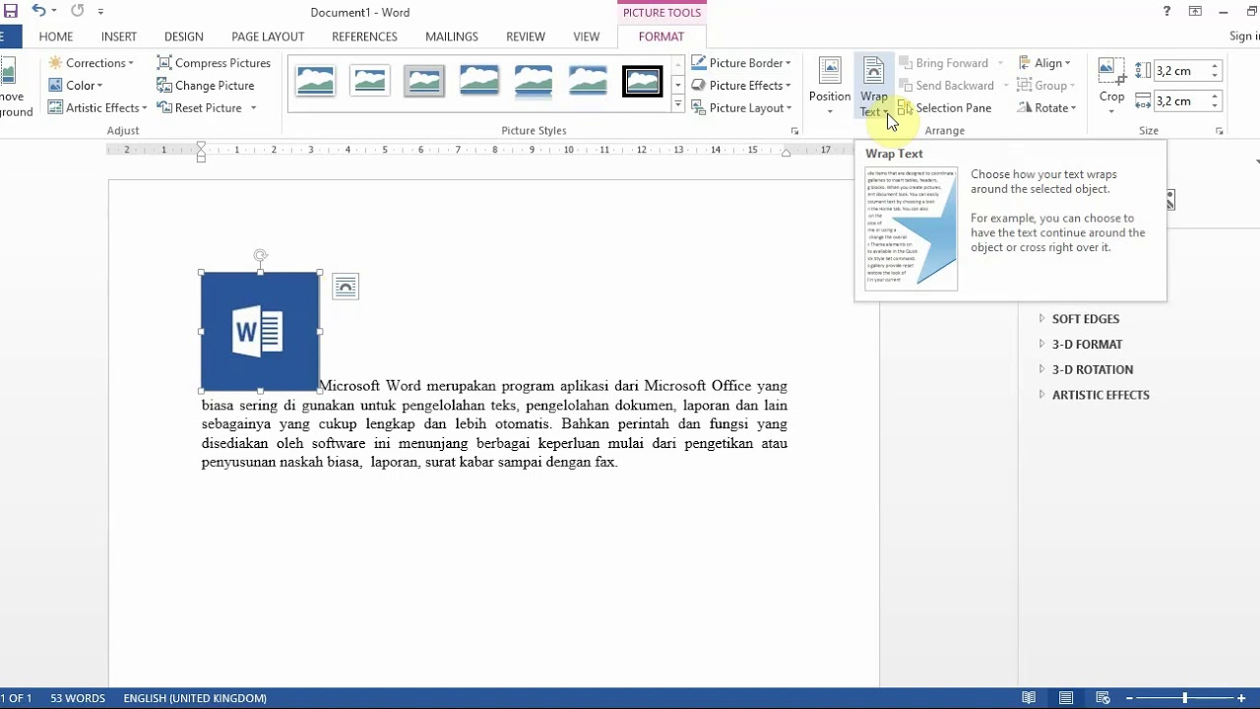Apply the first picture style thumbnail

pos(315,81)
